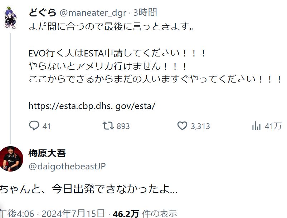
Task: Click the 梅原大吾 display name
Action: pos(47,153)
